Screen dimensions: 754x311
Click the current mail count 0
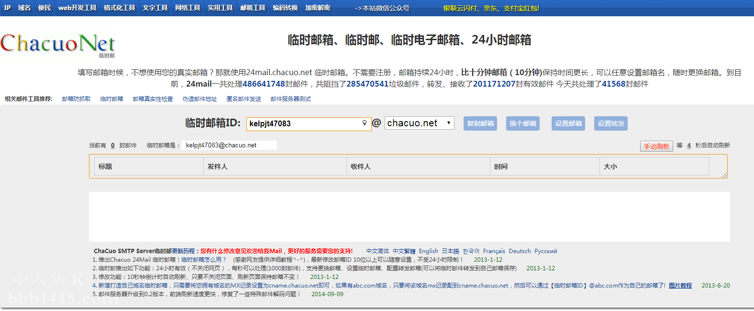click(113, 145)
